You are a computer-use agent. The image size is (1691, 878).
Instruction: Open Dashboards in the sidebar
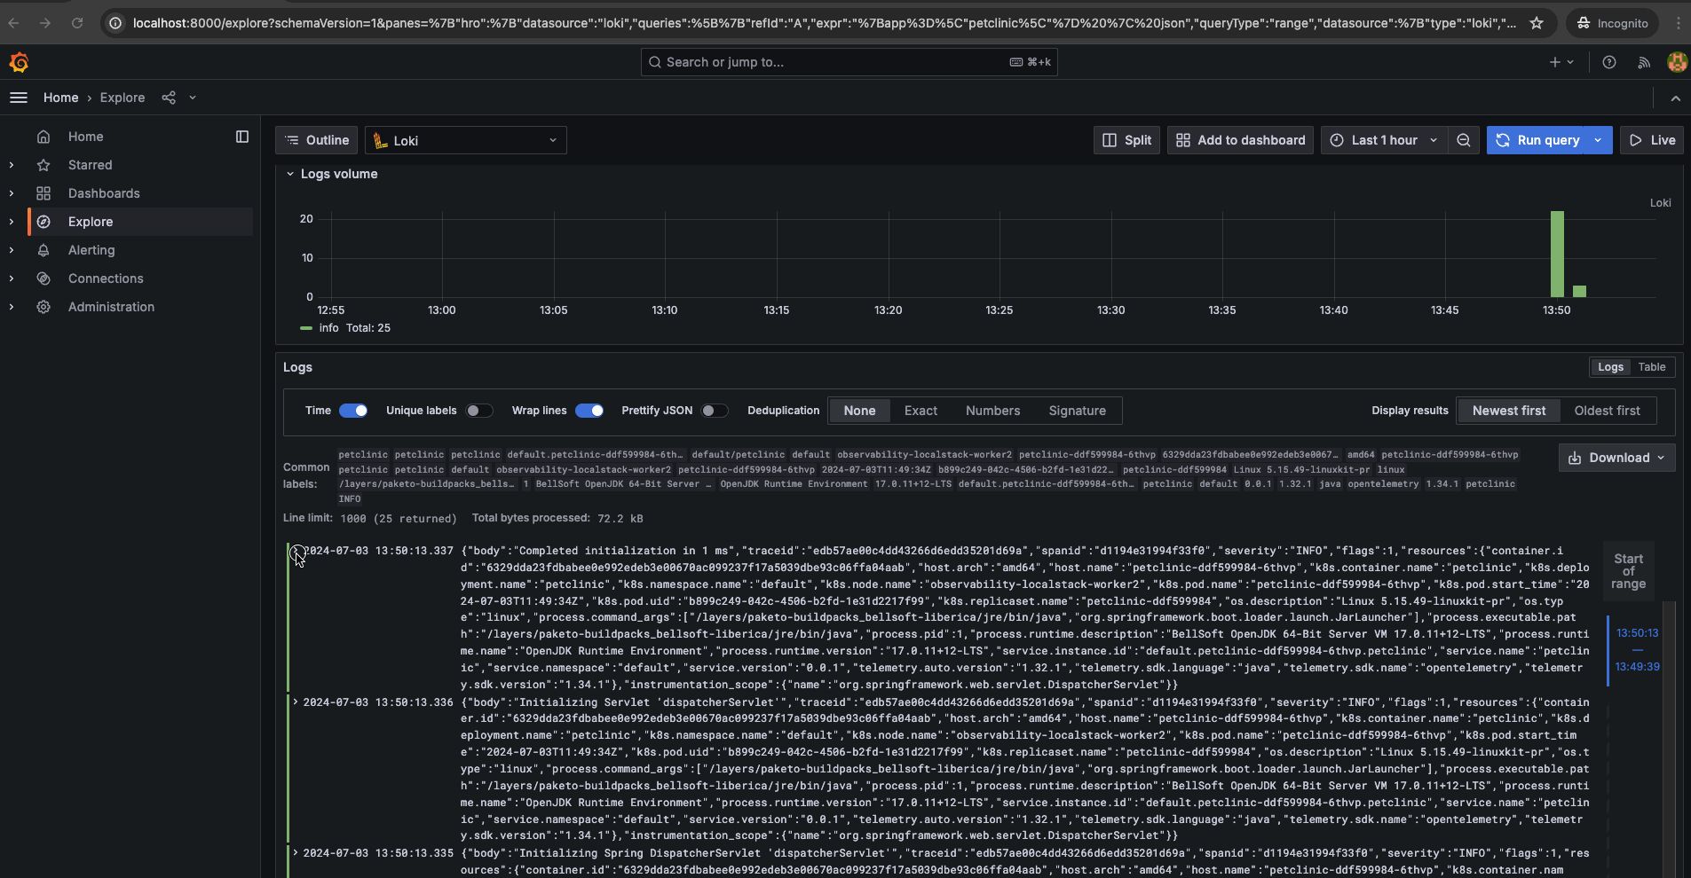tap(104, 193)
